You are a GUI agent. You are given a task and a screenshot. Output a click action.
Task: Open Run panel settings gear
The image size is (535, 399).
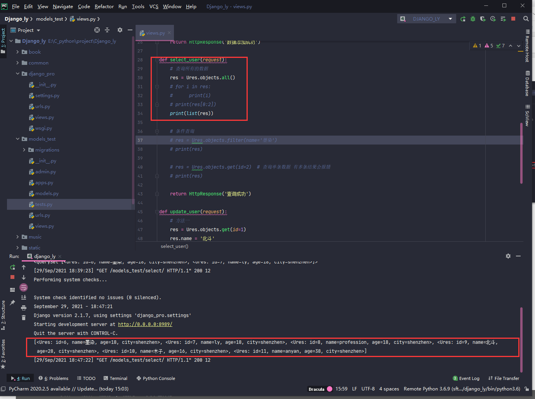click(508, 256)
